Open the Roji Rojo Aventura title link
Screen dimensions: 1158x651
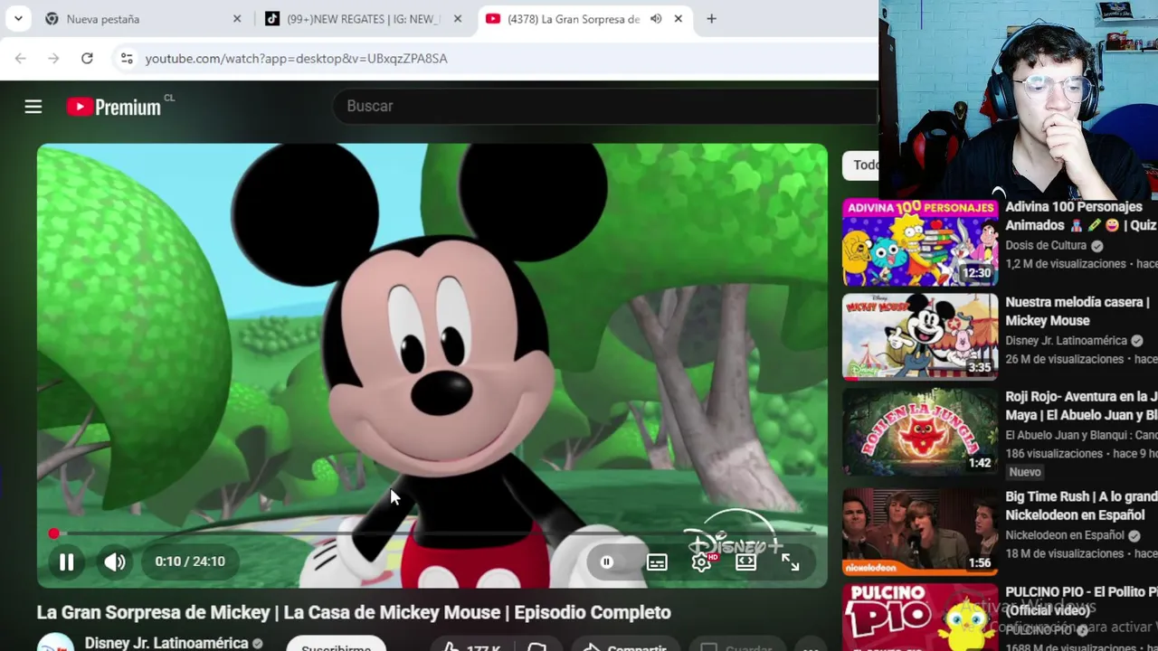[x=1081, y=405]
